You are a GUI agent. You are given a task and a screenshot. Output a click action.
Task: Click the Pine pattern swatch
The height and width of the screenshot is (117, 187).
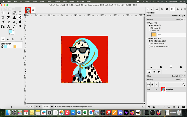point(154,34)
